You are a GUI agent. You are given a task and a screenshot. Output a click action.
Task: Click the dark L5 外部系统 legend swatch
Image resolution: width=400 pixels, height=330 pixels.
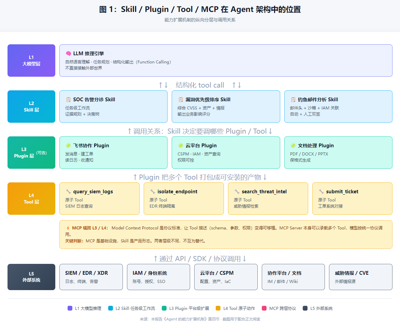[305, 308]
